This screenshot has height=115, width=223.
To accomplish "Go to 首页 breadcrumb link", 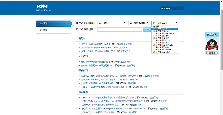I will point(38,10).
